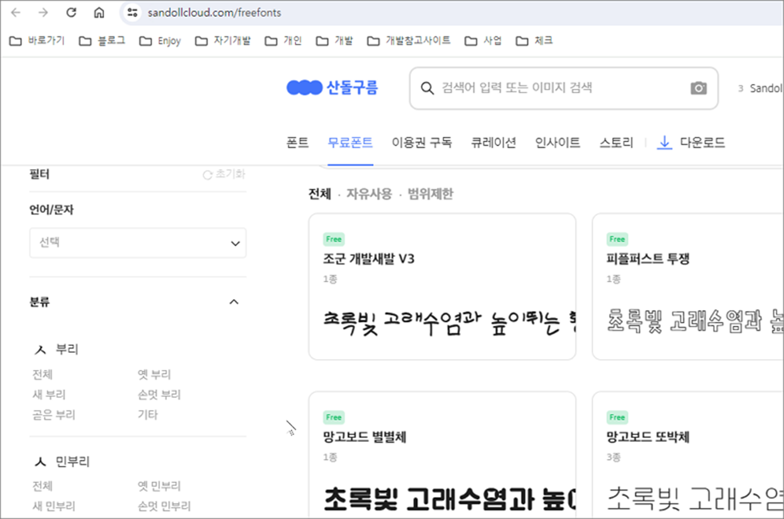Viewport: 784px width, 519px height.
Task: Open the 사업 bookmark folder
Action: [484, 41]
